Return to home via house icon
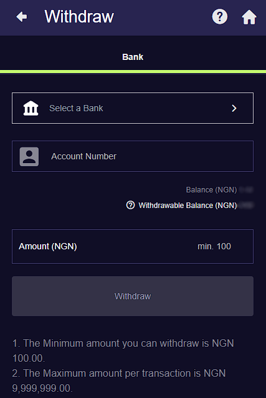Screen dimensions: 266x398 [249, 17]
